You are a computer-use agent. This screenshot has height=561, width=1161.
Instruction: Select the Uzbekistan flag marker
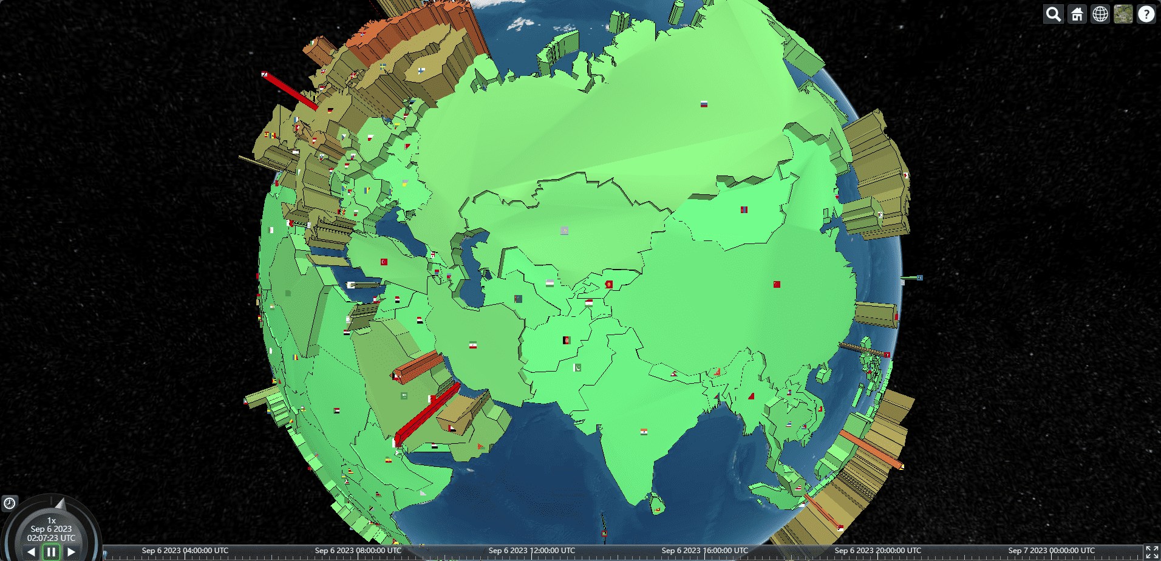pyautogui.click(x=550, y=283)
